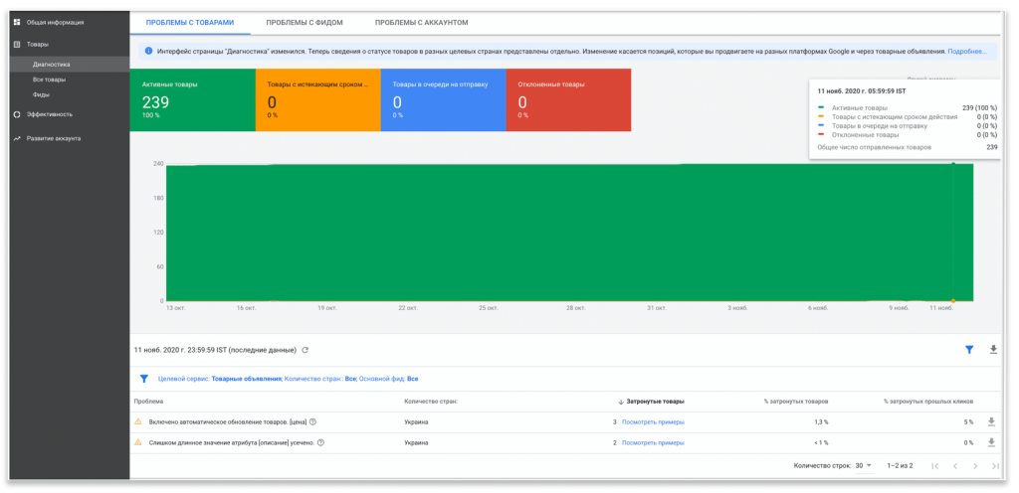Click Посмотреть примеры for the price update issue
Image resolution: width=1019 pixels, height=493 pixels.
pos(653,421)
